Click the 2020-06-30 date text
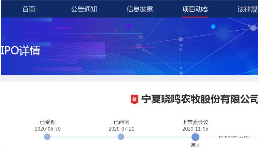 click(48, 129)
